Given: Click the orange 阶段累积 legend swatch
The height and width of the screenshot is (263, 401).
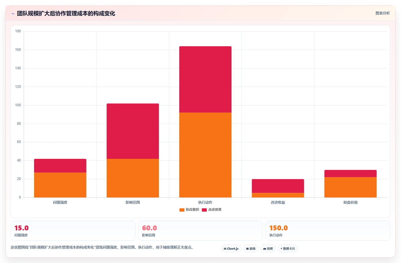Looking at the screenshot, I should coord(182,210).
